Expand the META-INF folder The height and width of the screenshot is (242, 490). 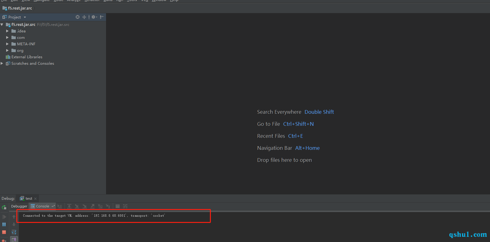point(7,44)
